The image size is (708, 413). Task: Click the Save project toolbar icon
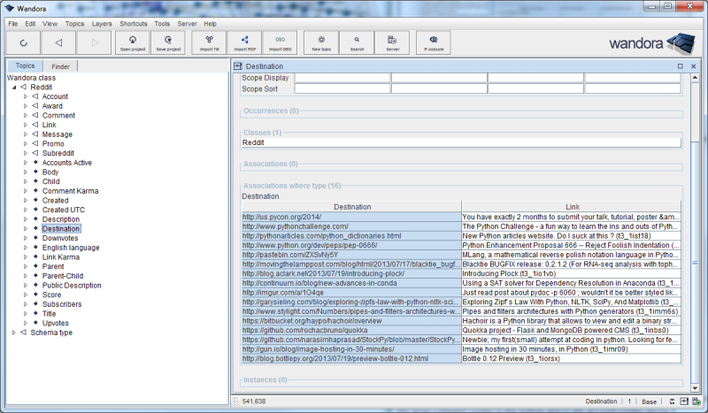coord(168,42)
